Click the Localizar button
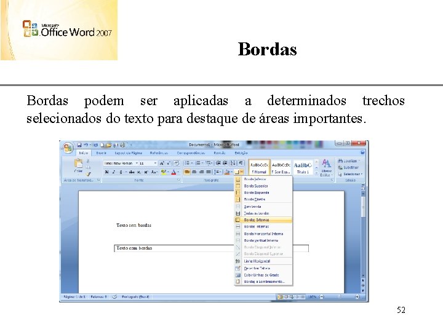The width and height of the screenshot is (443, 332). (x=349, y=160)
